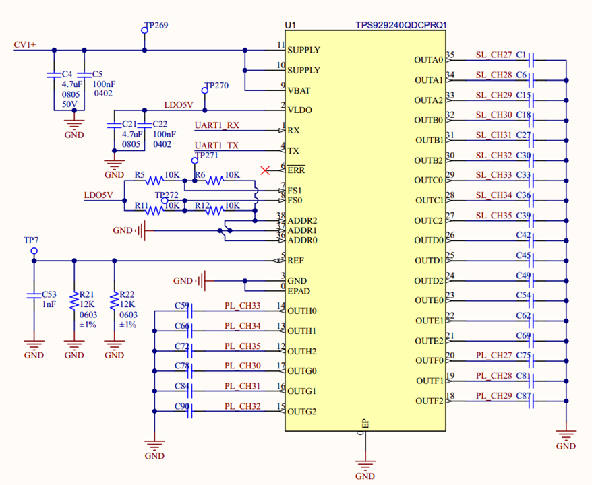This screenshot has height=485, width=592.
Task: Select resistor R21 symbol
Action: pyautogui.click(x=74, y=302)
